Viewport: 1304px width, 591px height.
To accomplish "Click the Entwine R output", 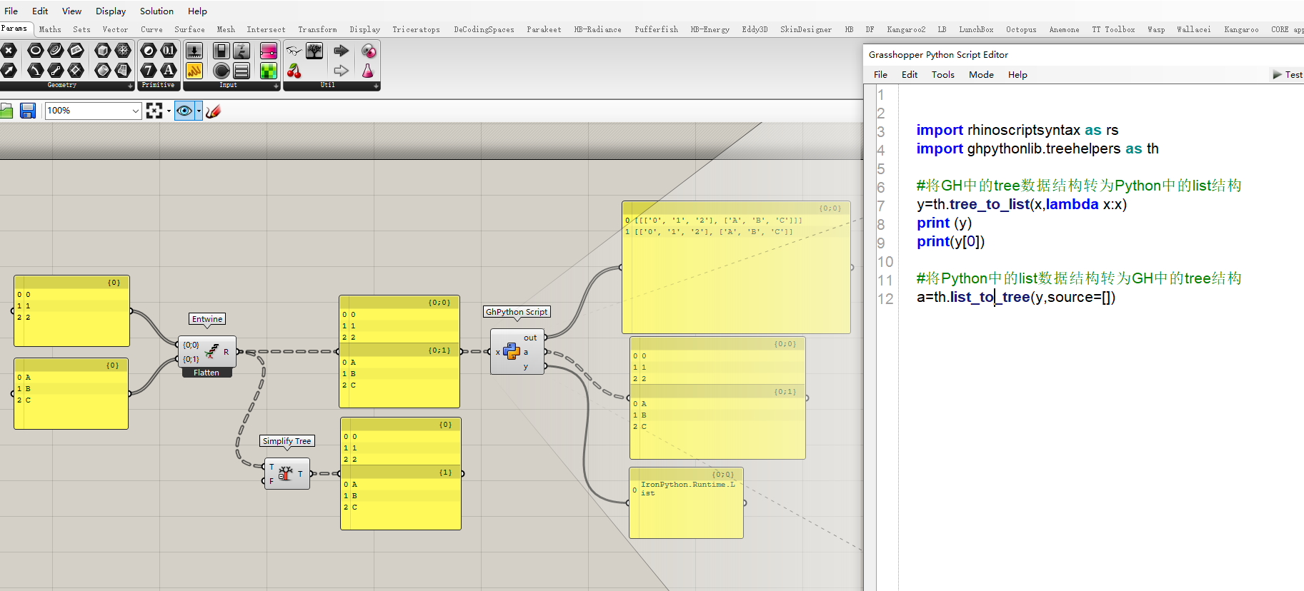I will tap(227, 351).
